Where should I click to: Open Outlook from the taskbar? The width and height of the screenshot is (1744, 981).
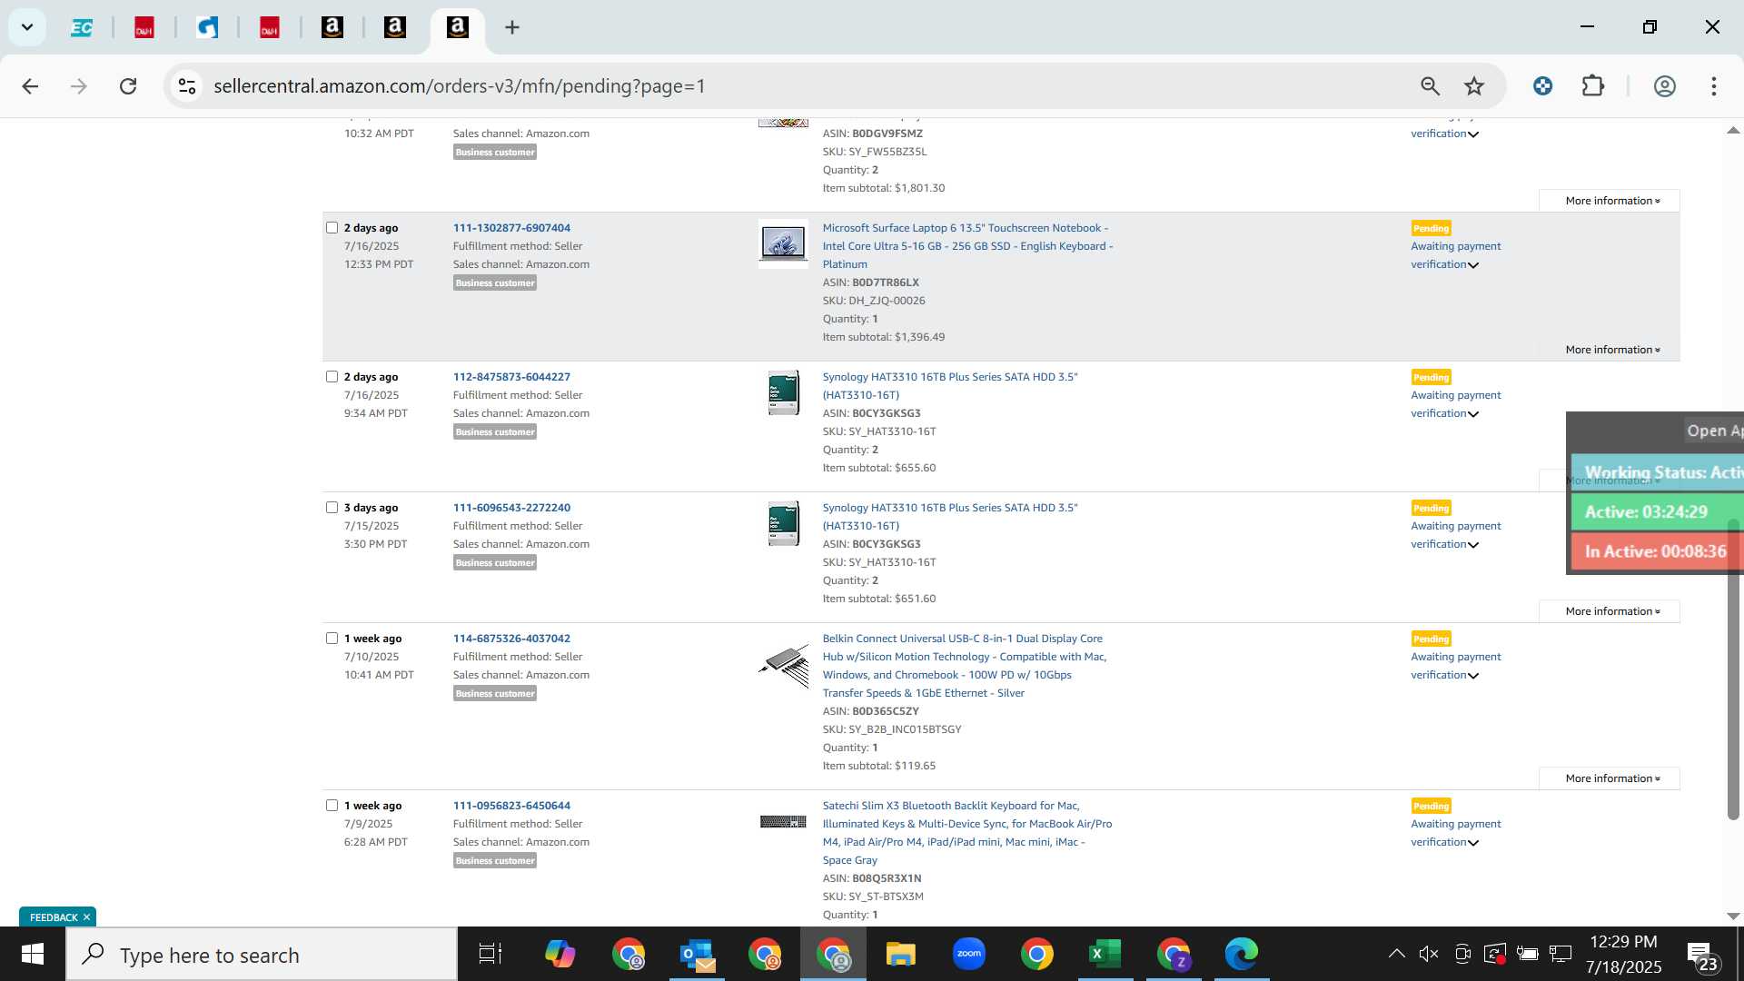697,954
